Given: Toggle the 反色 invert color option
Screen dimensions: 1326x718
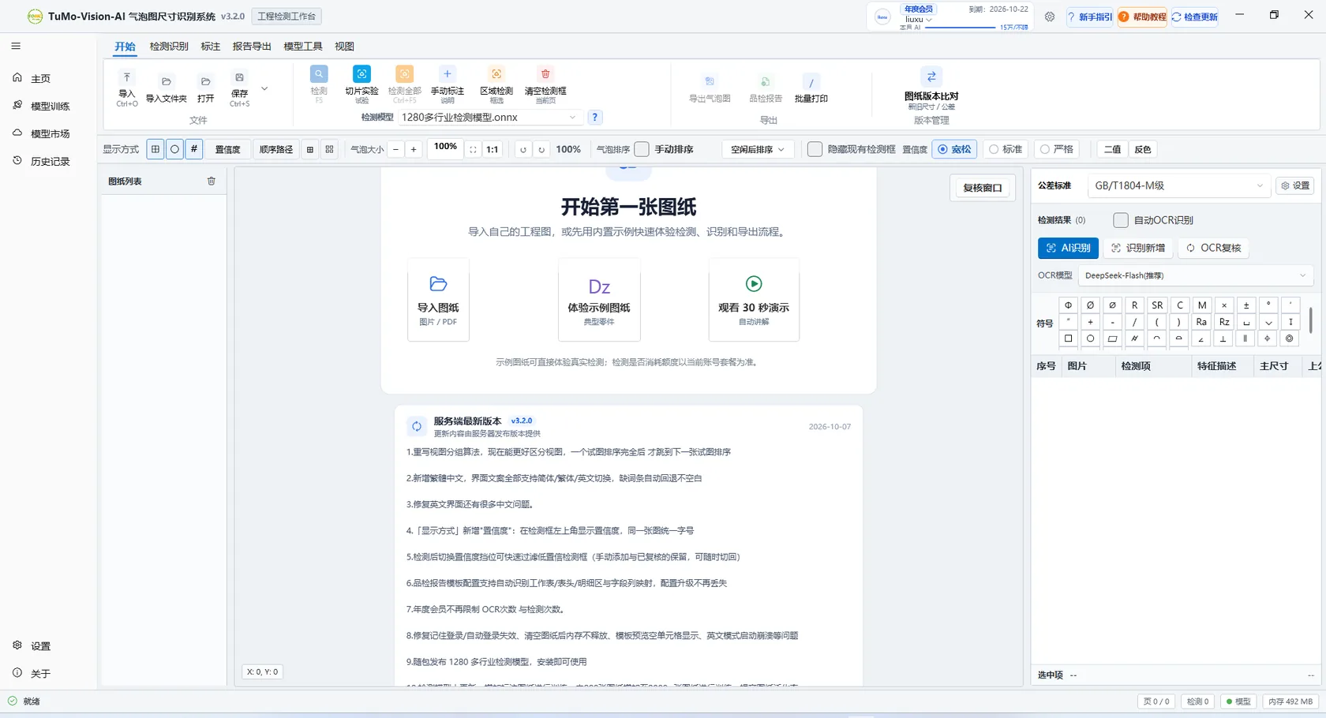Looking at the screenshot, I should tap(1143, 149).
